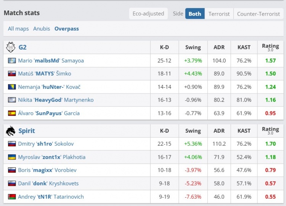Toggle the Eco-adjusted stats option
This screenshot has width=286, height=206.
[148, 13]
